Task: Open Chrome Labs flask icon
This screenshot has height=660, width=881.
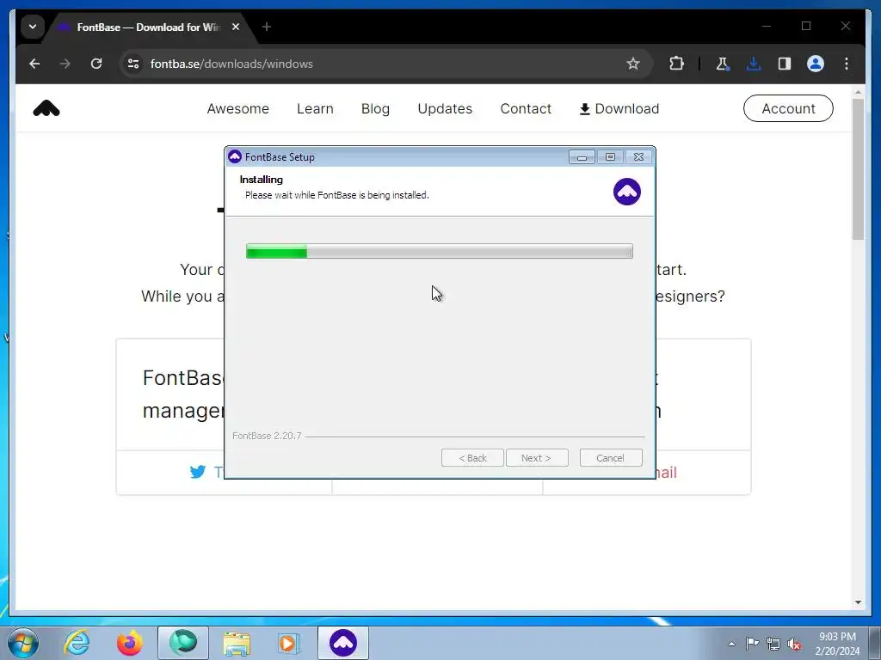Action: pyautogui.click(x=722, y=64)
